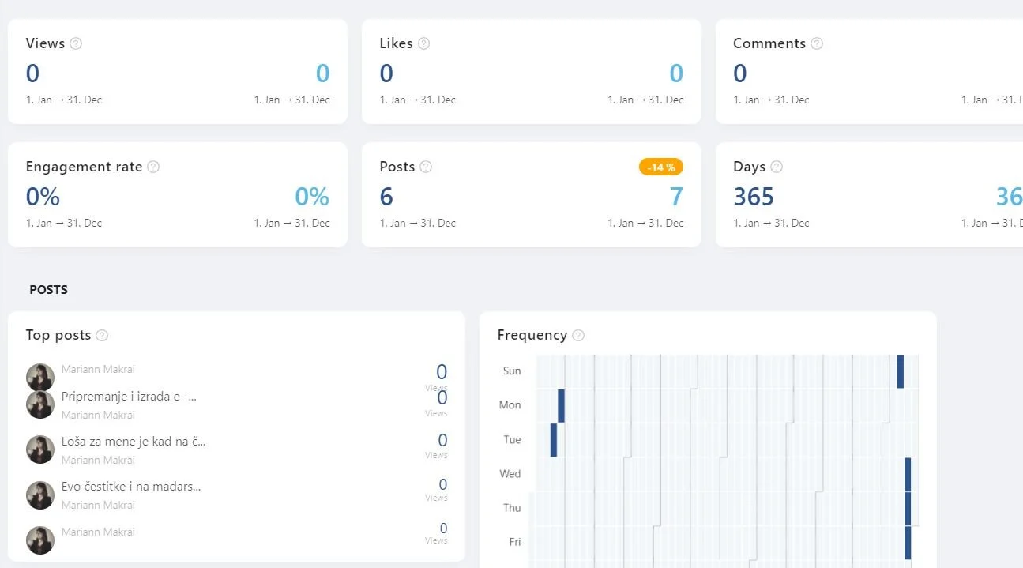This screenshot has height=568, width=1023.
Task: Click Mariann Makrai under the Evo čestitke post
Action: (98, 505)
